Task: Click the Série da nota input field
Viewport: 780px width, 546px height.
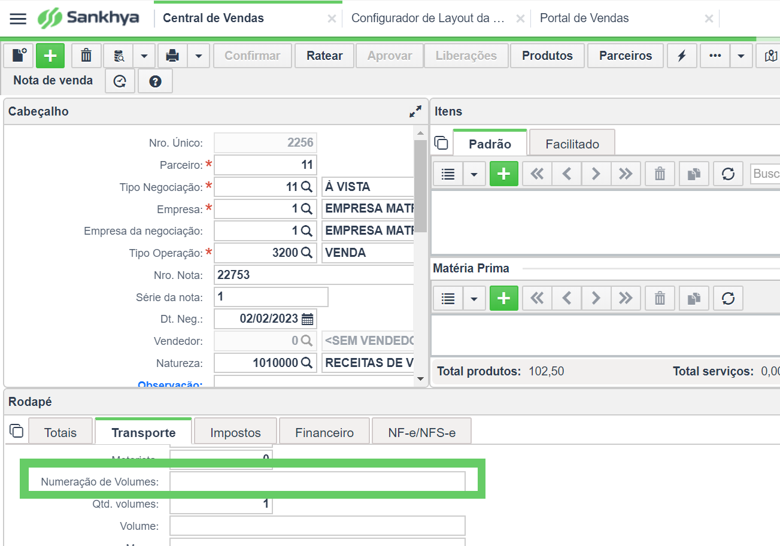Action: (x=271, y=297)
